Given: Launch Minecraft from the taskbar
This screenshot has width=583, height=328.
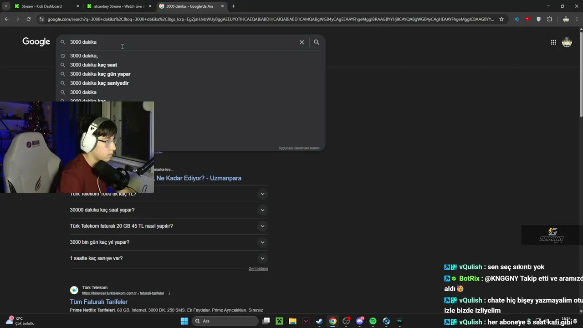Looking at the screenshot, I should pyautogui.click(x=279, y=321).
